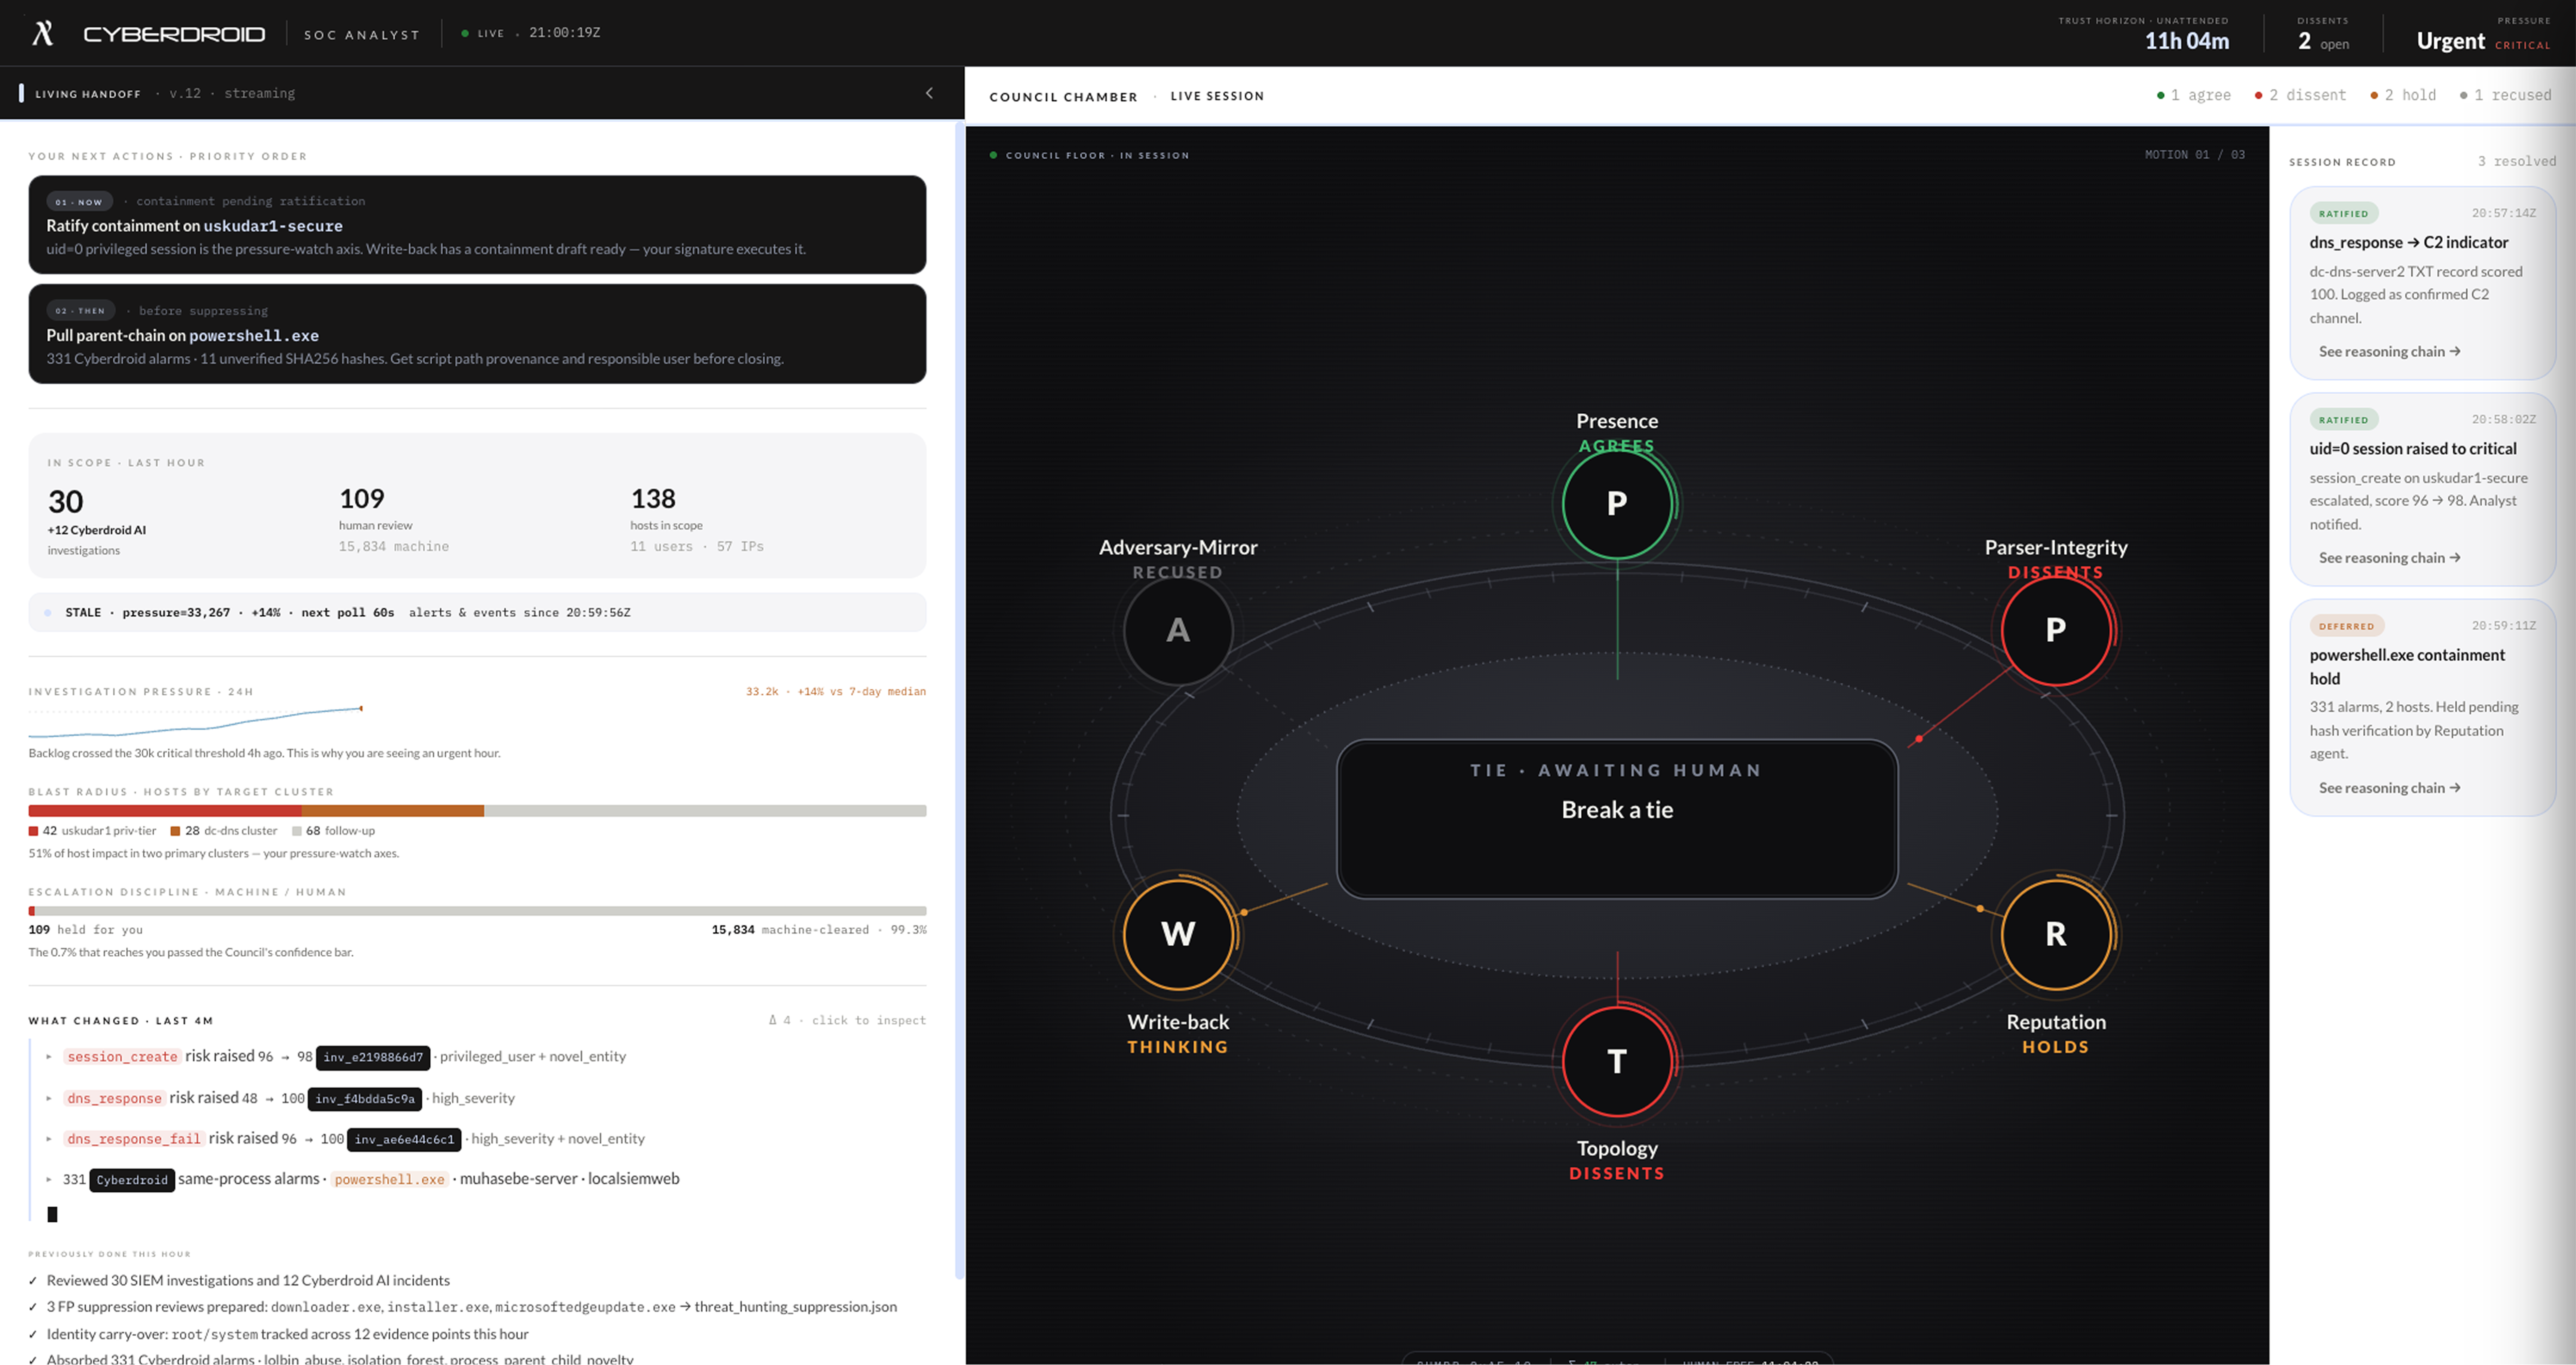The height and width of the screenshot is (1365, 2576).
Task: Click the grey follow-up blast radius segment
Action: [x=705, y=811]
